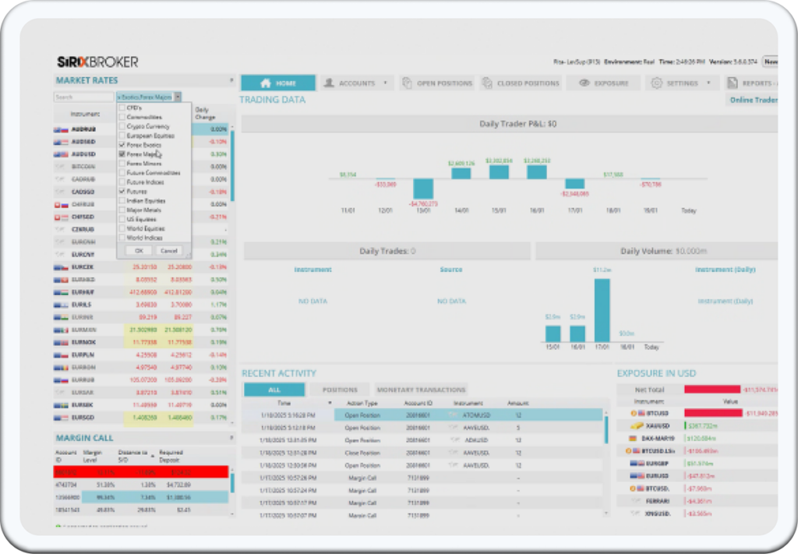
Task: Click the gold bar XAUUSD icon
Action: pos(637,425)
